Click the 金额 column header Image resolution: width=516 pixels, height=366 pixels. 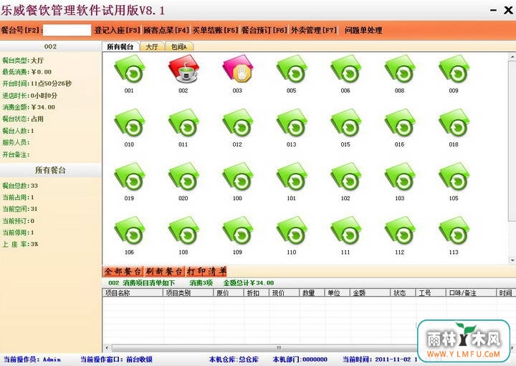(371, 293)
